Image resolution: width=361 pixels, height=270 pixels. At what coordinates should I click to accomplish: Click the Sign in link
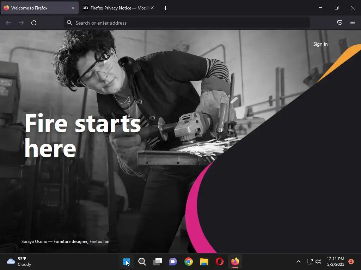pos(320,44)
